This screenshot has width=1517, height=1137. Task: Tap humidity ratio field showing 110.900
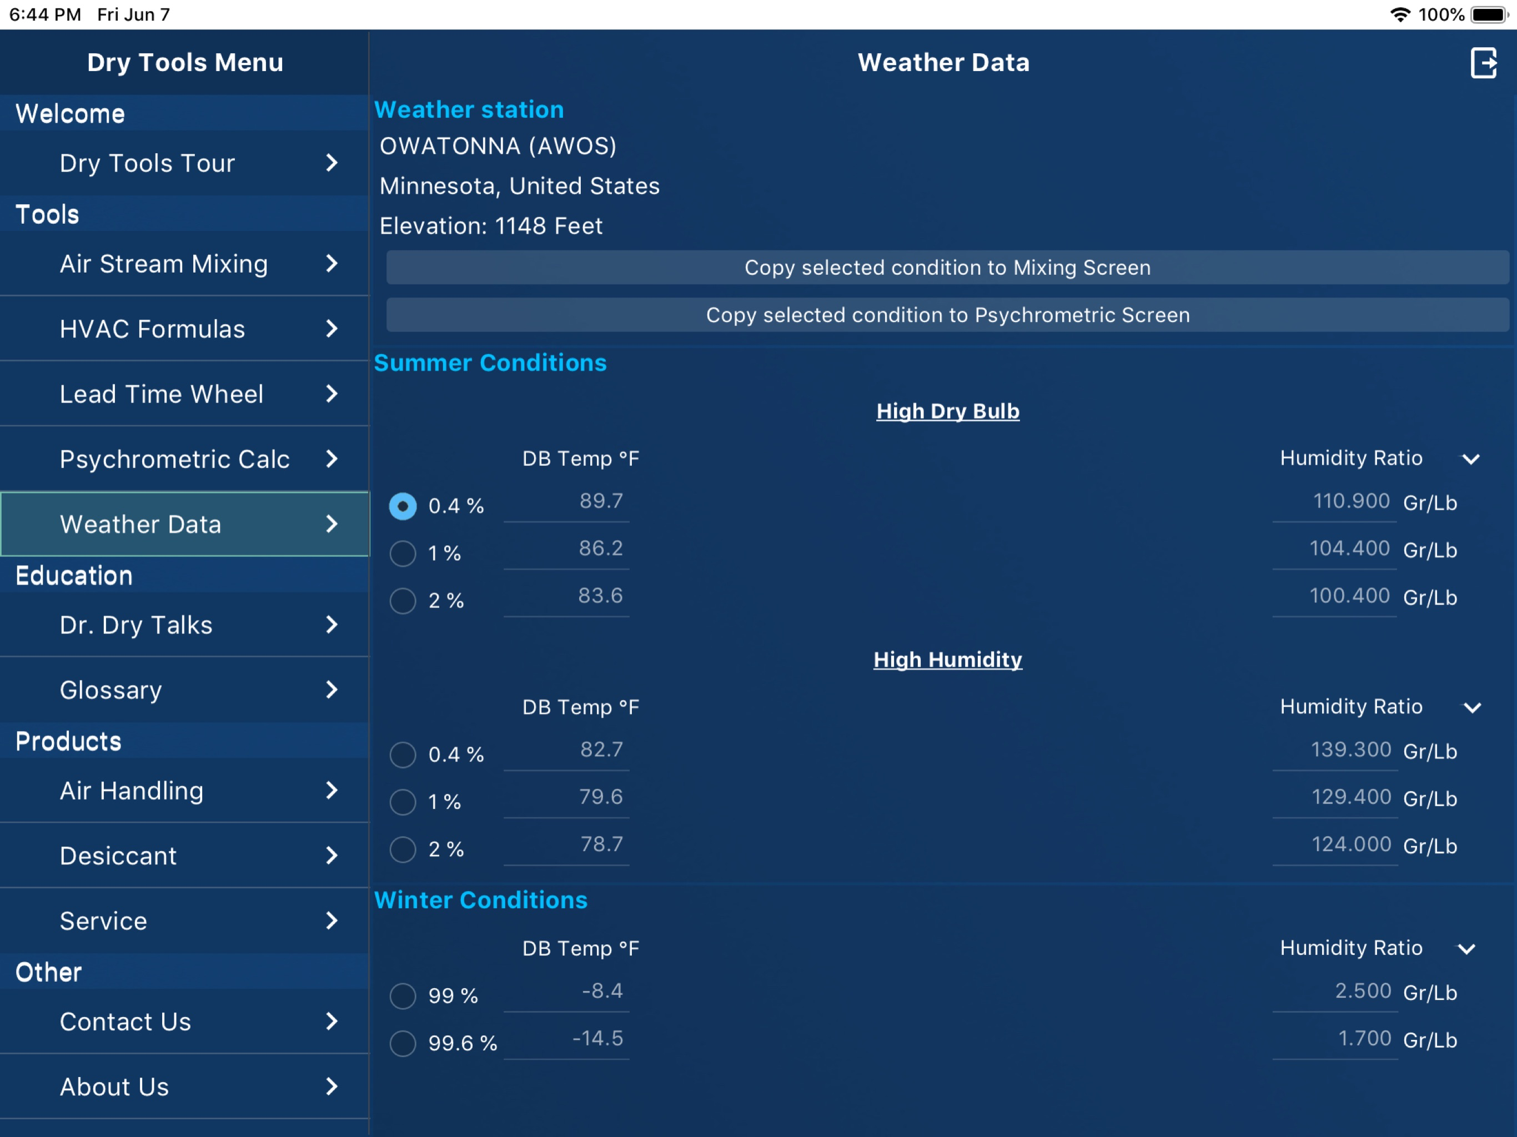pos(1334,504)
